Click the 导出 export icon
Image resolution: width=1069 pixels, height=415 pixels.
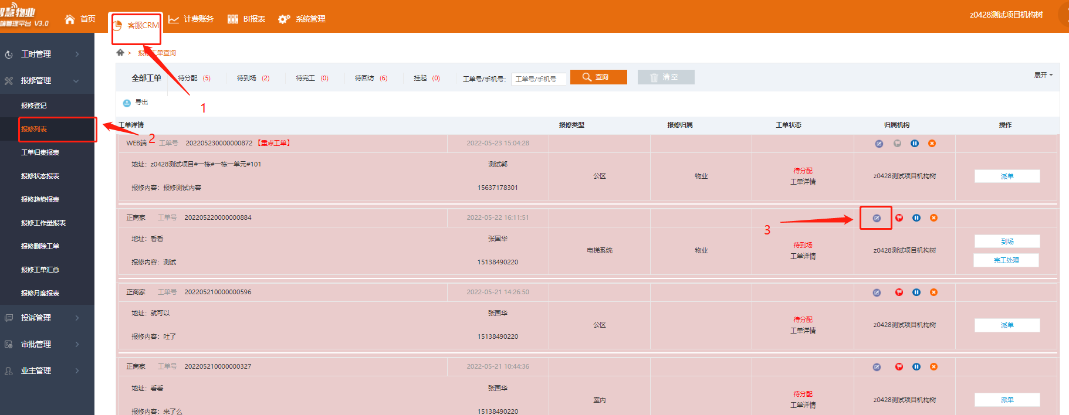127,103
